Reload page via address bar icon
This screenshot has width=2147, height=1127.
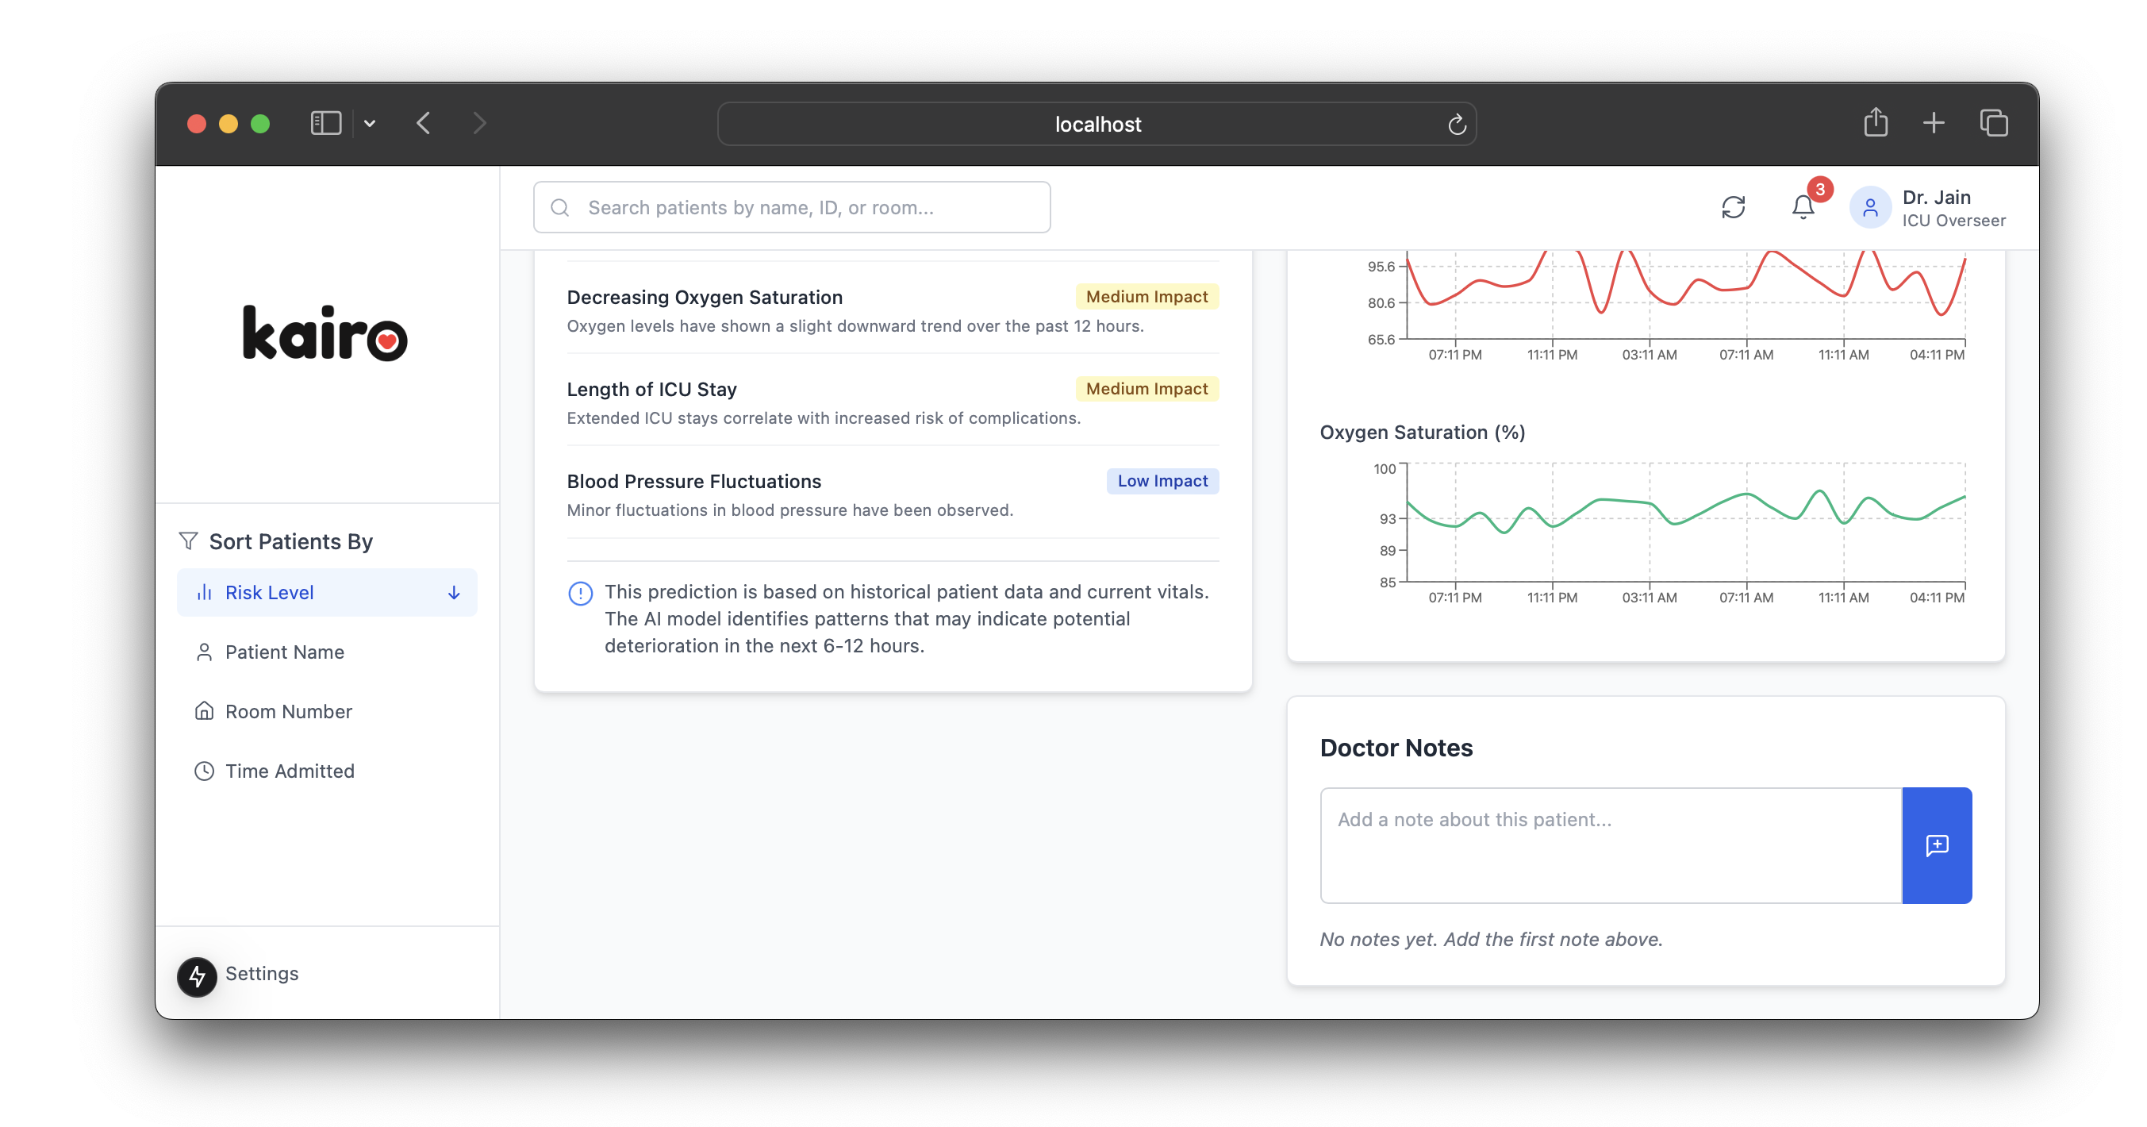[x=1456, y=124]
